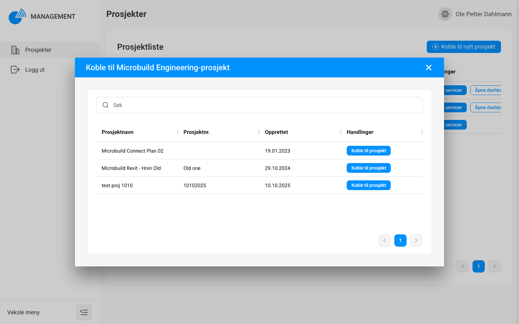Select page 1 in dialog pagination

pos(400,240)
